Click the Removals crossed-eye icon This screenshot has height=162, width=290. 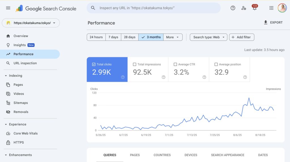8,112
